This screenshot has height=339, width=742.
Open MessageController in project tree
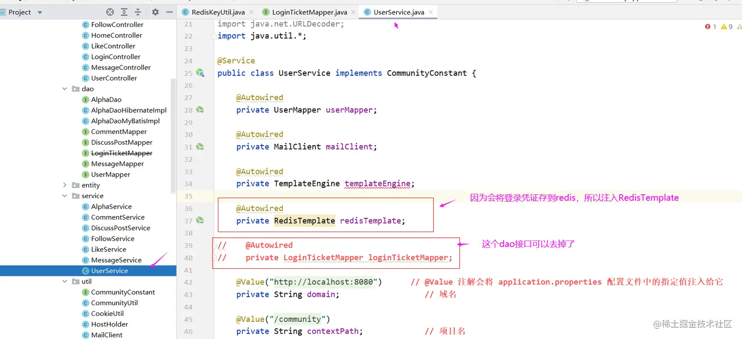coord(121,68)
